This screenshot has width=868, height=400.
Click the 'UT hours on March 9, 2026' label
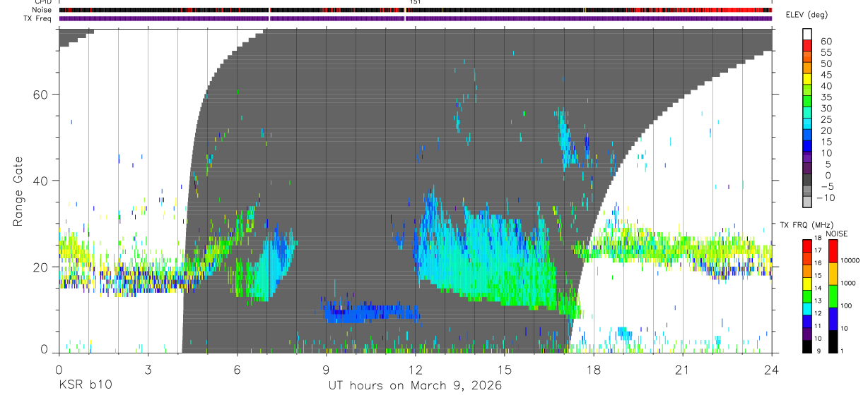[x=415, y=386]
